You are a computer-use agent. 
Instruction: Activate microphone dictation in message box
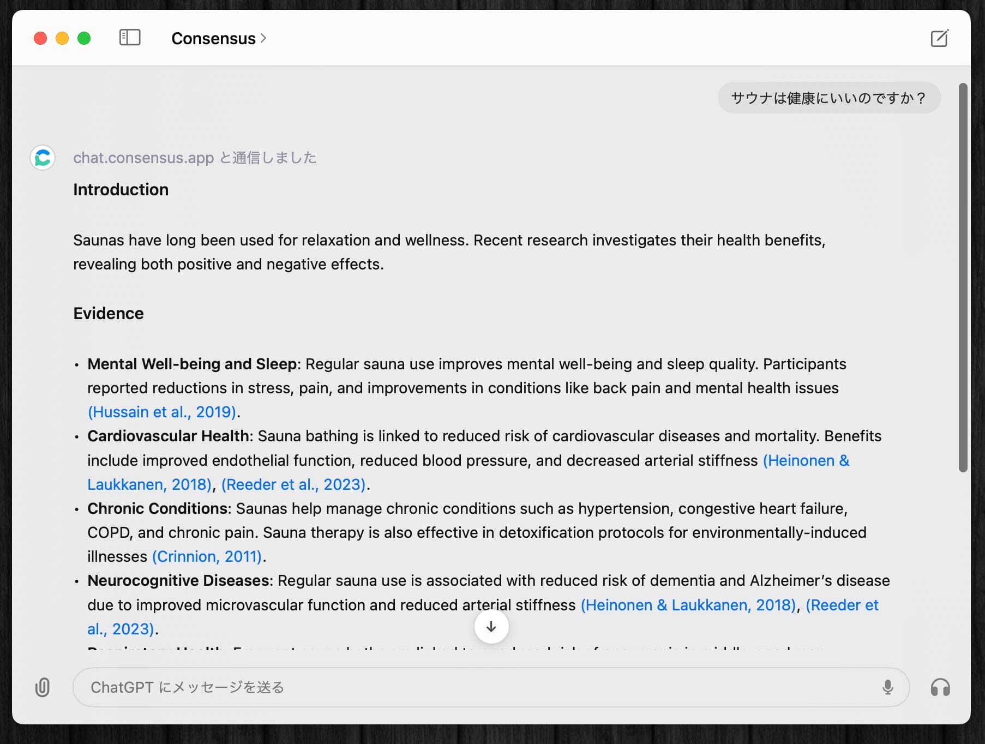point(887,687)
